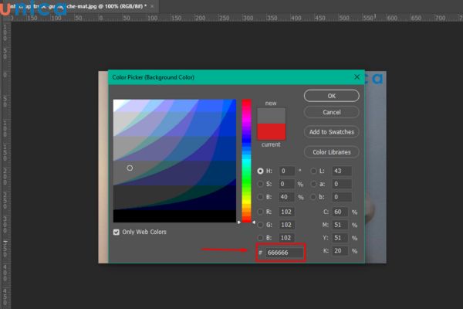Open Color Libraries
This screenshot has width=463, height=309.
point(331,151)
